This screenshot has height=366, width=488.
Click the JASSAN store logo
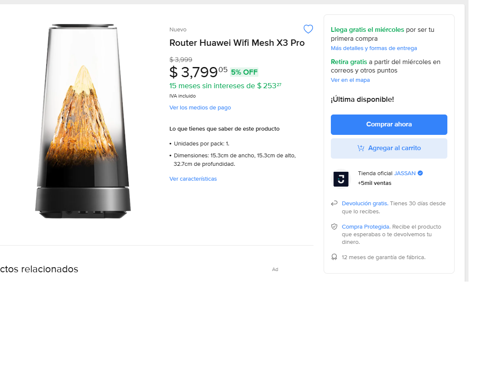(x=341, y=179)
